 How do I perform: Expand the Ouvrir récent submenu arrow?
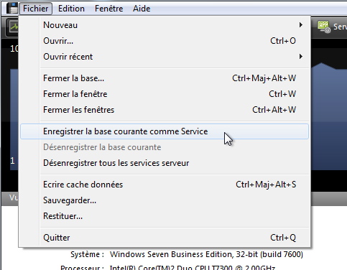(x=301, y=57)
